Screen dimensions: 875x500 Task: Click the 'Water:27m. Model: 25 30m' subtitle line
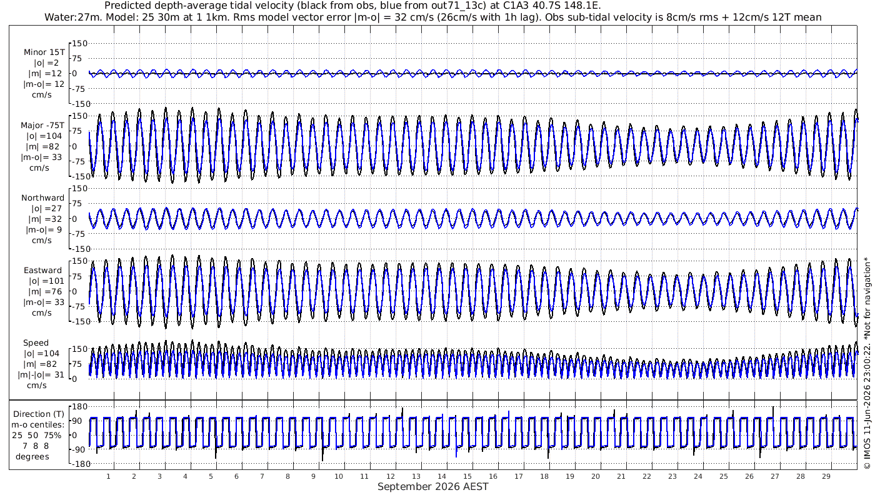tap(433, 17)
